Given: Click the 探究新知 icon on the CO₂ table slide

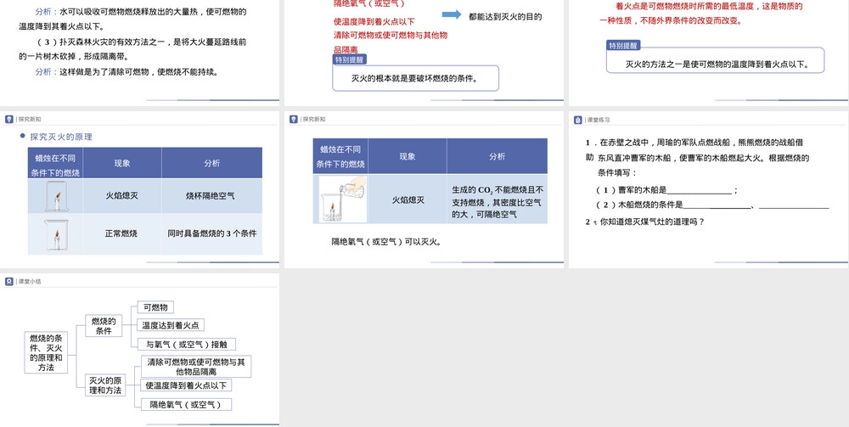Looking at the screenshot, I should pyautogui.click(x=294, y=119).
